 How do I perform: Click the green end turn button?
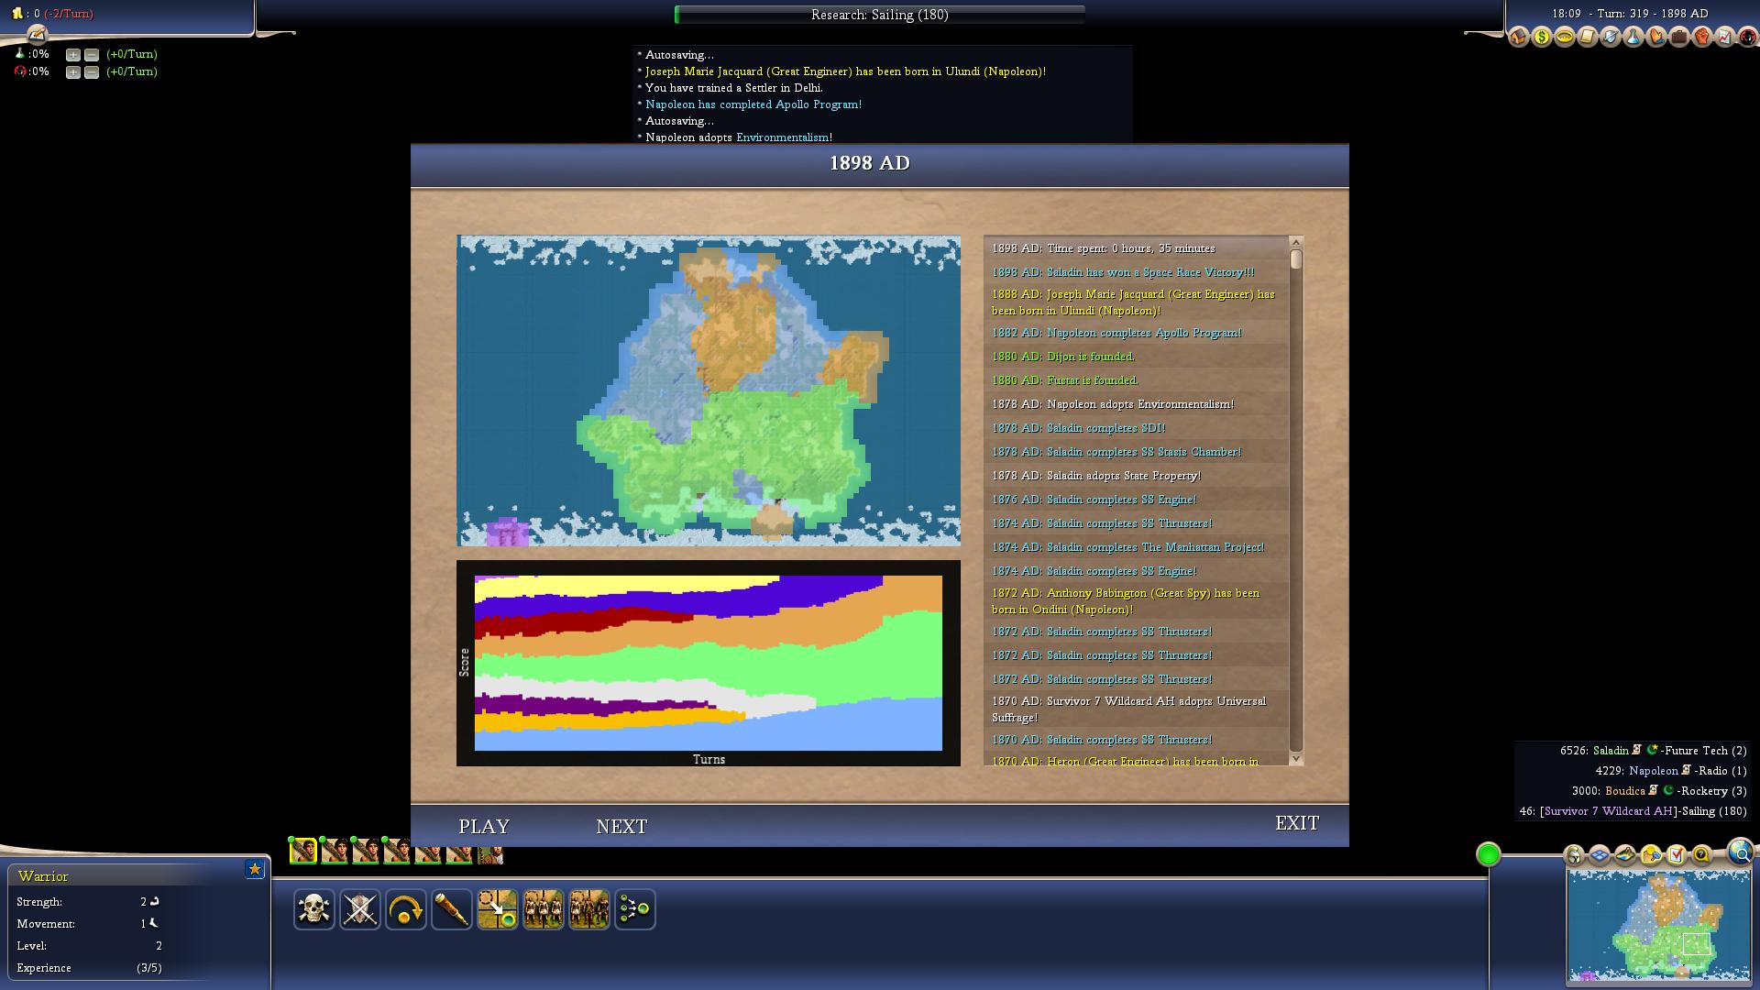[1489, 854]
